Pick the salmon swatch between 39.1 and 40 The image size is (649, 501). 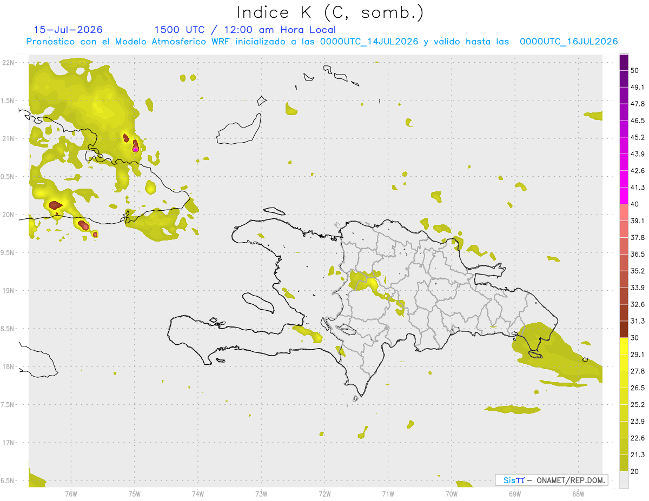[624, 212]
